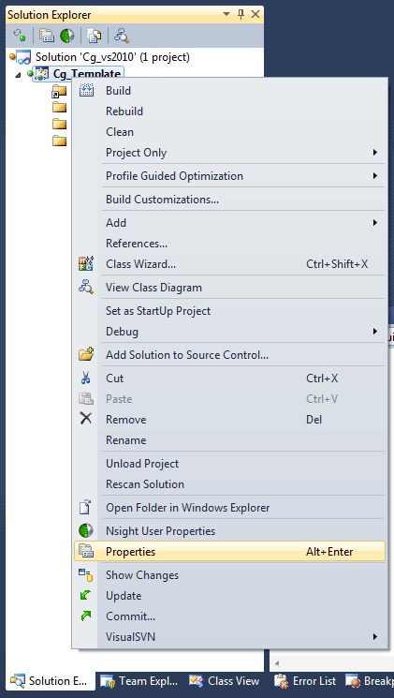Click the Properties icon in Solution Explorer toolbar

47,36
